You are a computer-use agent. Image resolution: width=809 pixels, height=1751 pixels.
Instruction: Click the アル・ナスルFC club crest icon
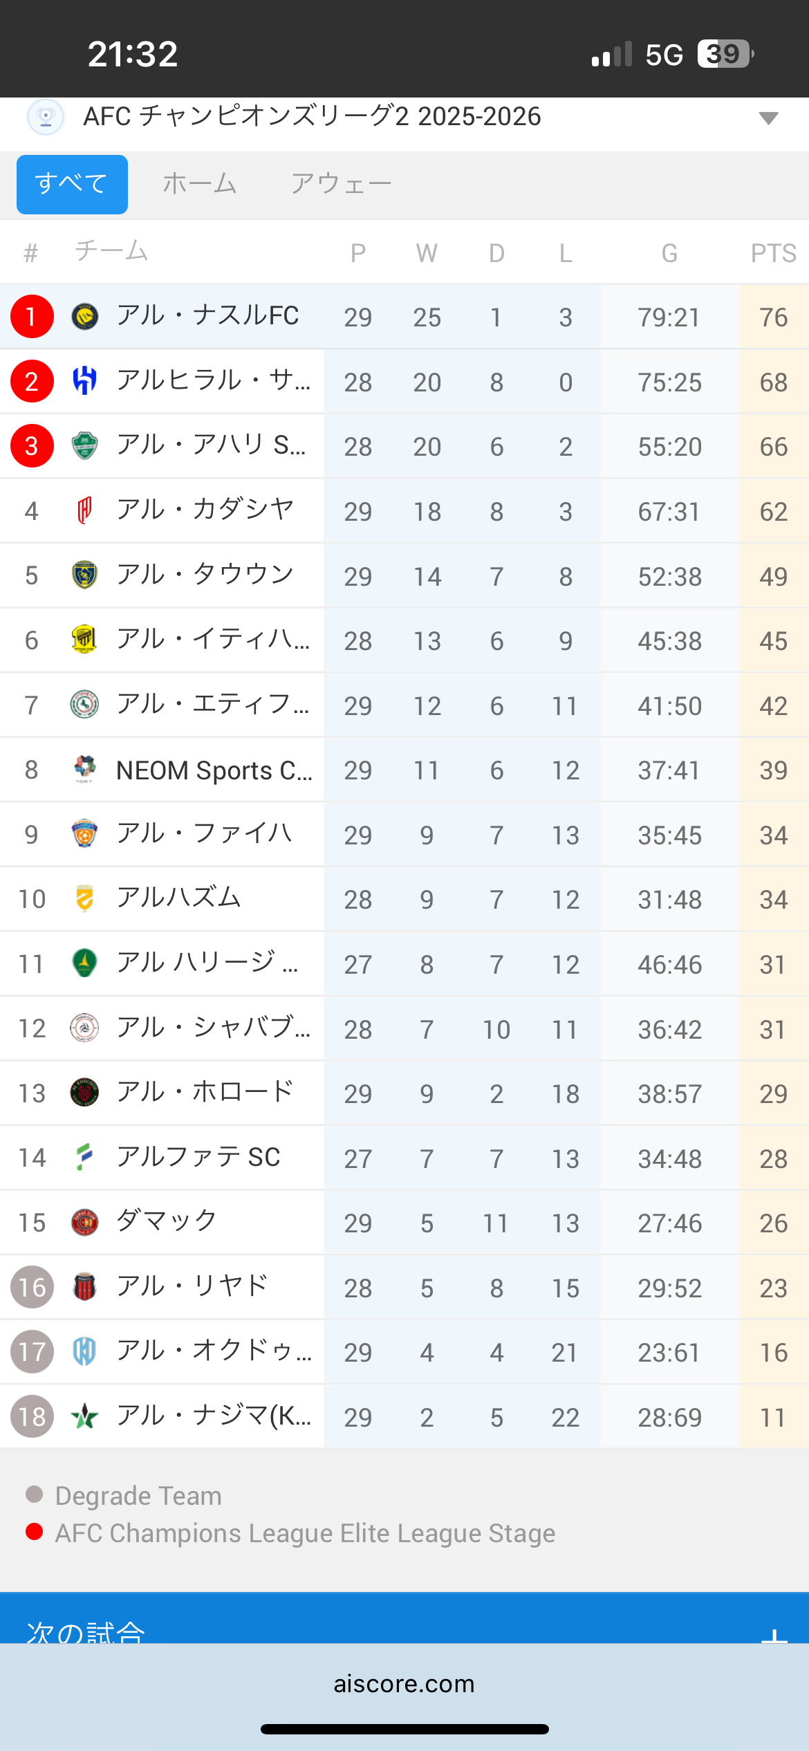pos(85,317)
